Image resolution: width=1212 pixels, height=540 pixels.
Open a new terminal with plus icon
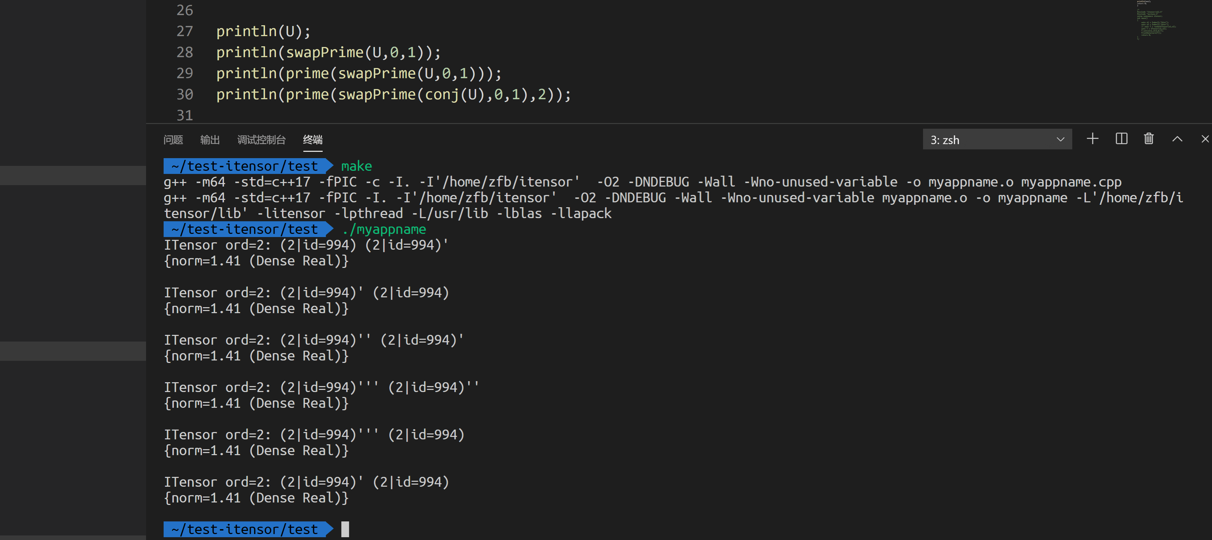click(1093, 139)
